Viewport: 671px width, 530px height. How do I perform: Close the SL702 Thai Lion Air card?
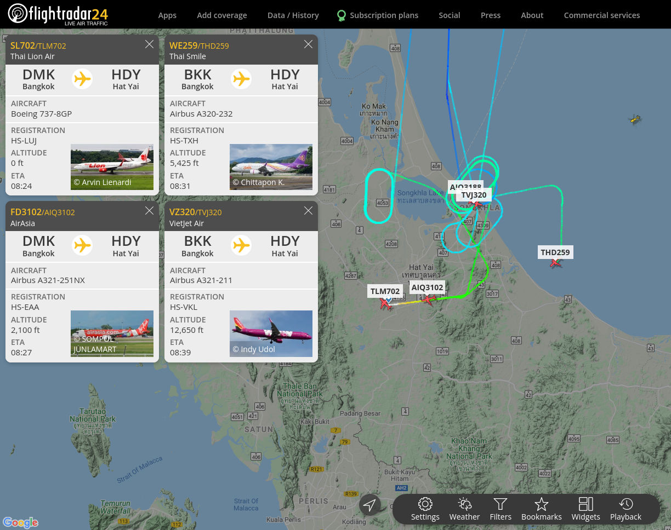pyautogui.click(x=149, y=44)
